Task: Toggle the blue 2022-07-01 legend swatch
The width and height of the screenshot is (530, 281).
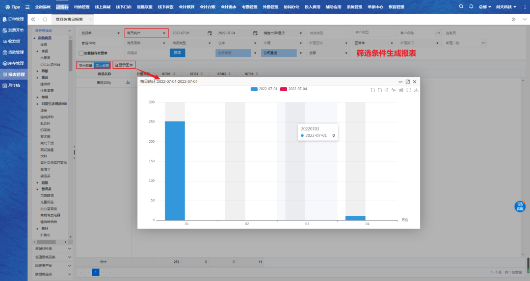Action: click(x=254, y=89)
